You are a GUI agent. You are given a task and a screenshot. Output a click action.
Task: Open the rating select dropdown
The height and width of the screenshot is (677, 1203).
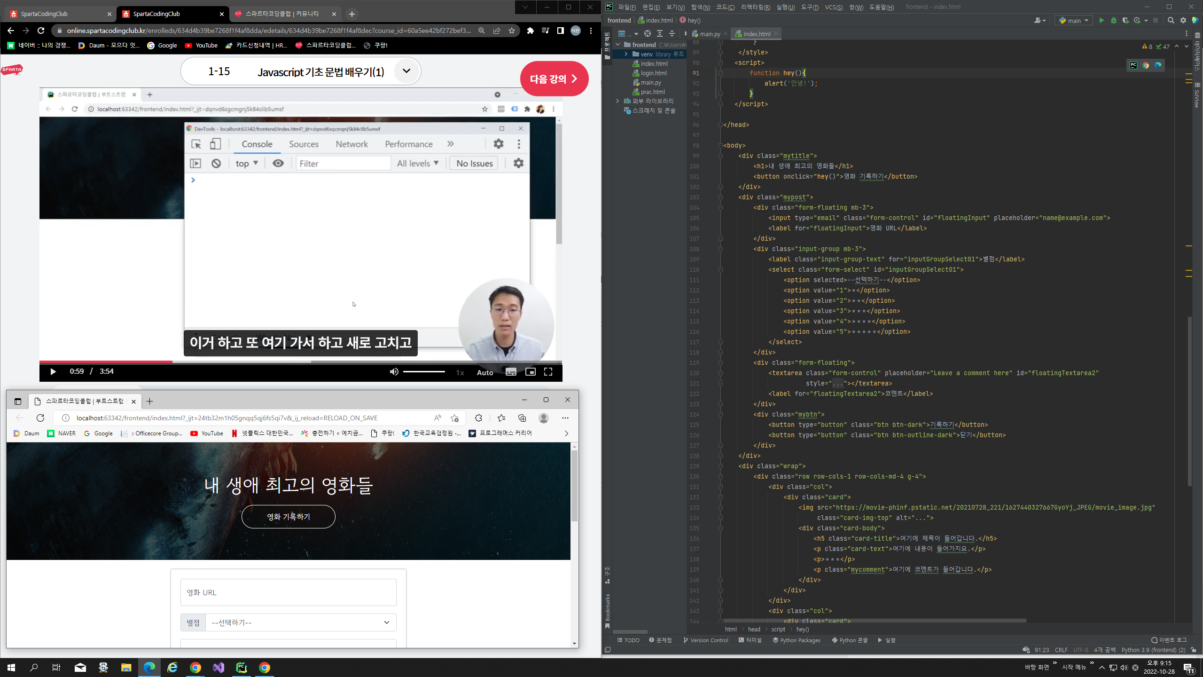301,622
